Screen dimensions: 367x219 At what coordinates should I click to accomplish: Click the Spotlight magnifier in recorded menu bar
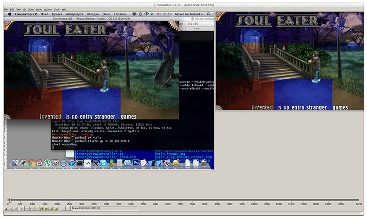208,14
